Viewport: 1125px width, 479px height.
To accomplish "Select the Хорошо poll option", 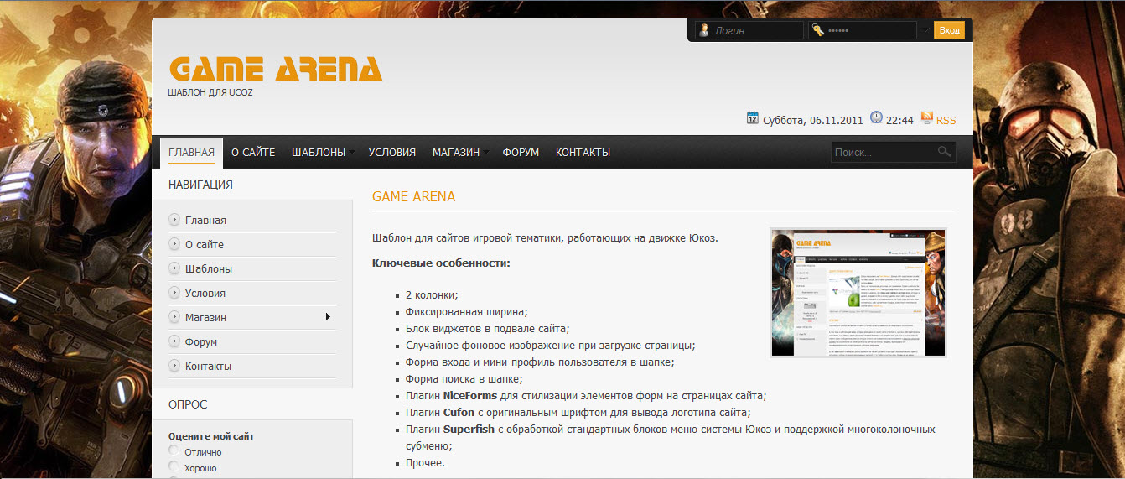I will point(174,466).
